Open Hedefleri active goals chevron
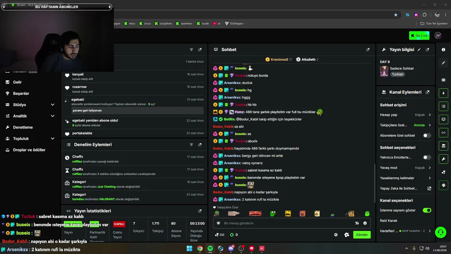451x254 pixels. click(x=430, y=231)
